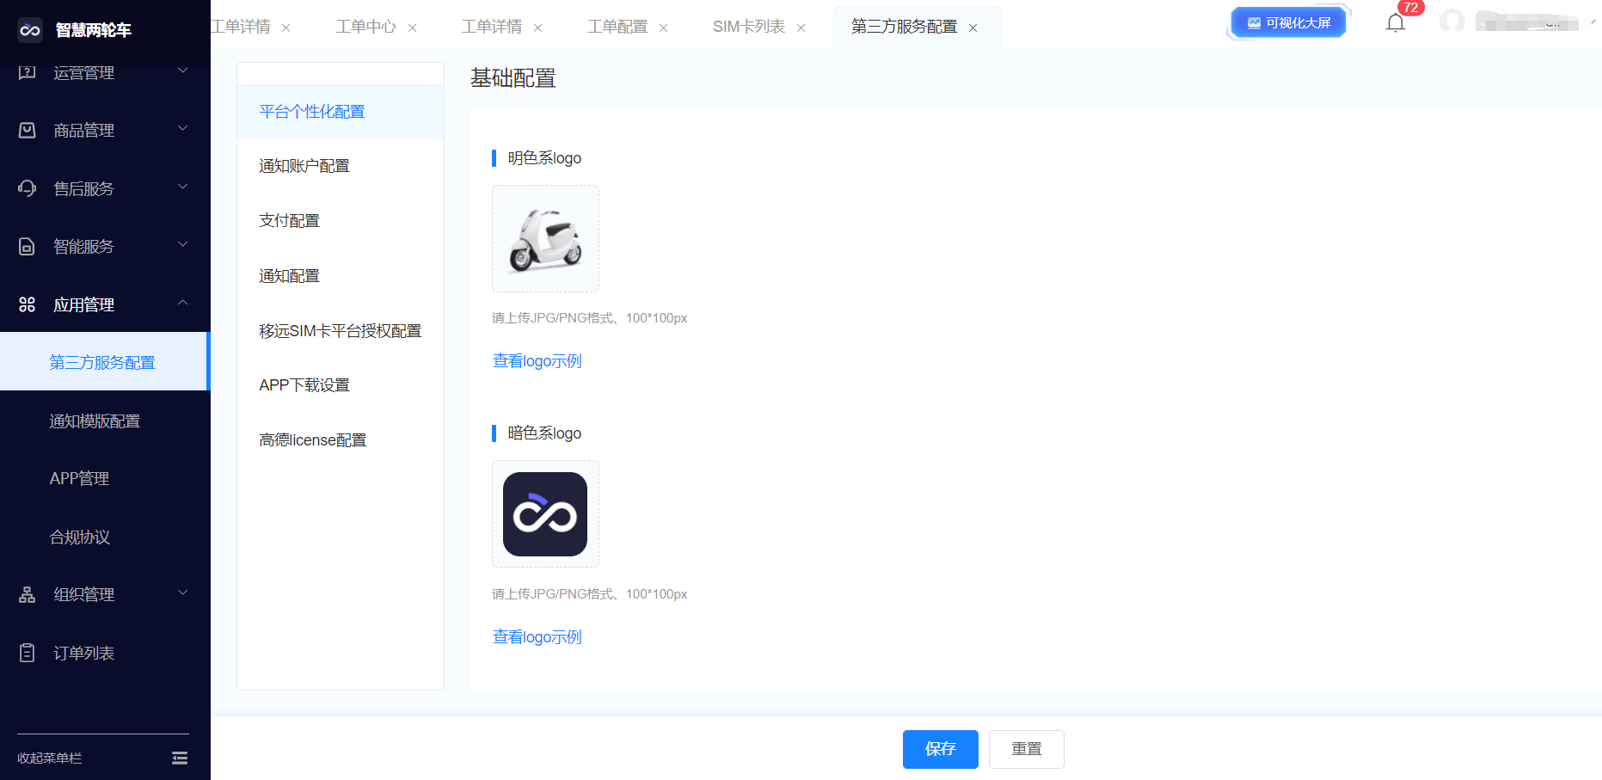
Task: Click the user avatar icon
Action: click(x=1452, y=21)
